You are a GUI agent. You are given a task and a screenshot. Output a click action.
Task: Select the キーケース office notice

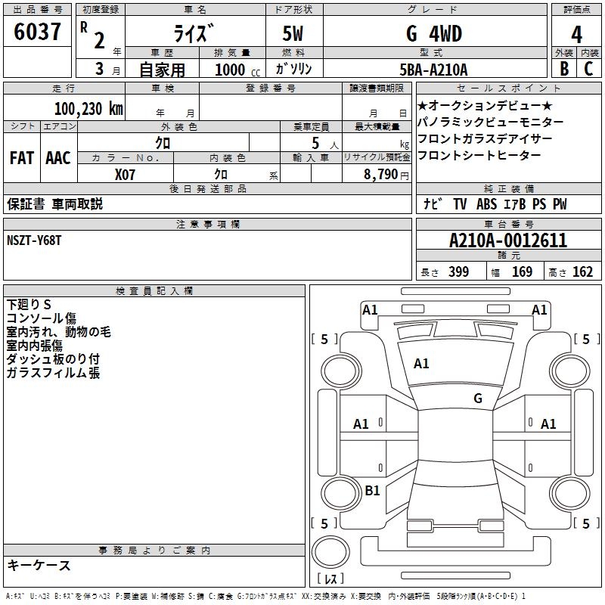point(39,565)
